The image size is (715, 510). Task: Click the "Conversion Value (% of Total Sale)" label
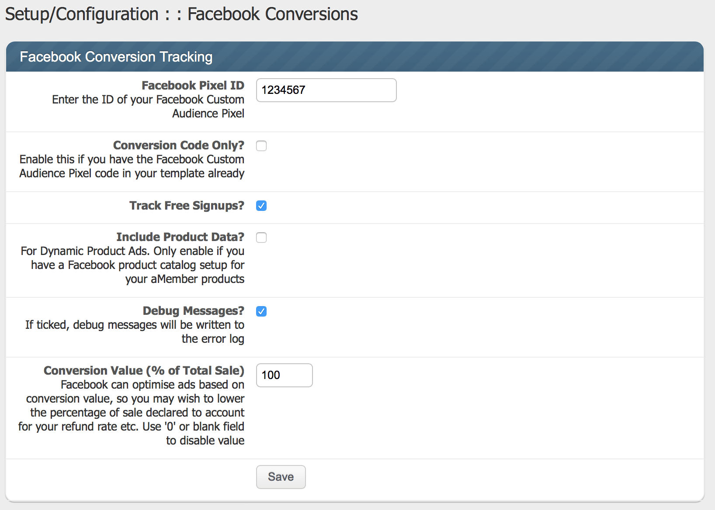pyautogui.click(x=143, y=370)
